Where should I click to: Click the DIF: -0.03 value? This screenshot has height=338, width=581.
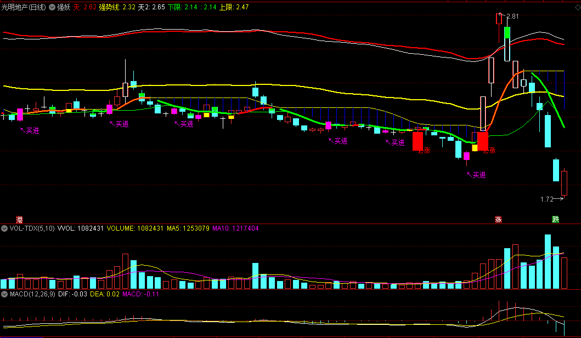click(72, 294)
